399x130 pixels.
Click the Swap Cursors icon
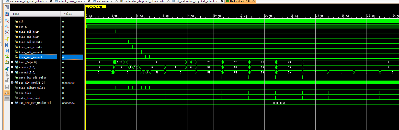pos(7,87)
